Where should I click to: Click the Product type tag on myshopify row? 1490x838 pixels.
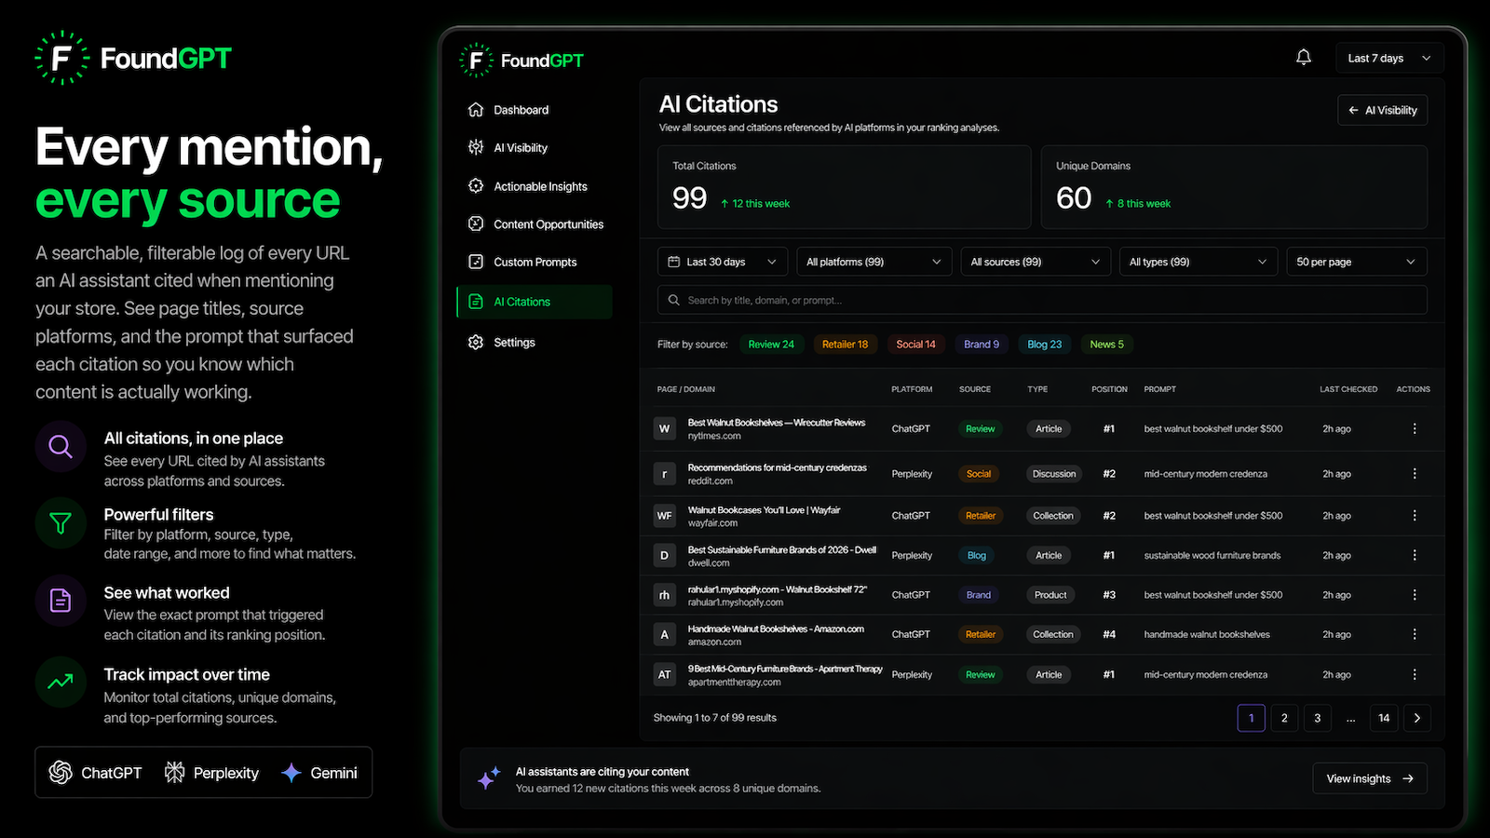(x=1050, y=594)
